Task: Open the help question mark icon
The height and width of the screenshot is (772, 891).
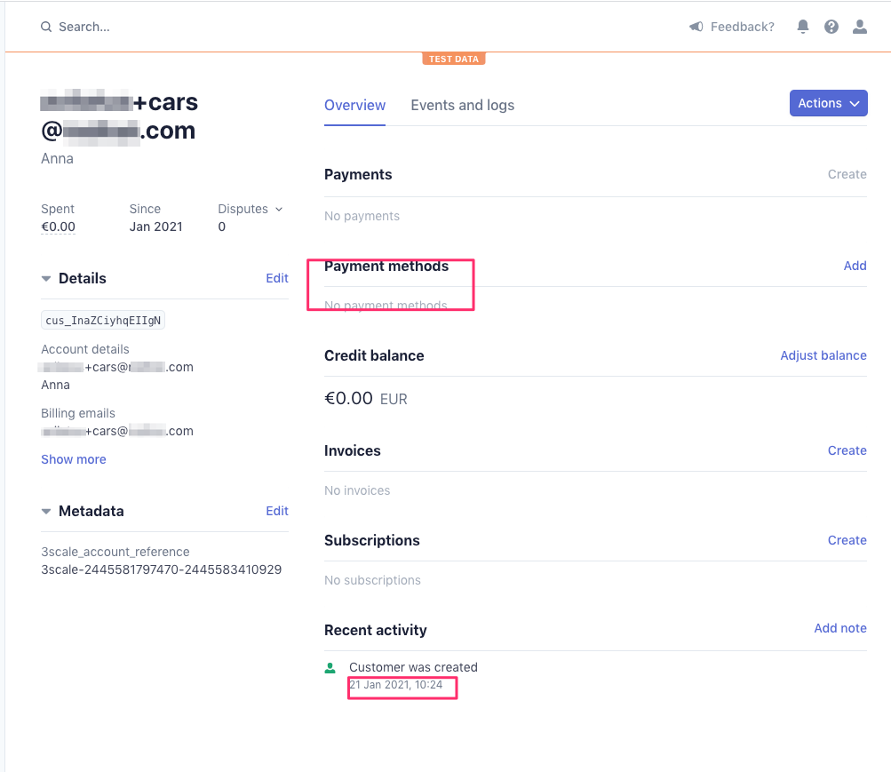Action: (x=831, y=27)
